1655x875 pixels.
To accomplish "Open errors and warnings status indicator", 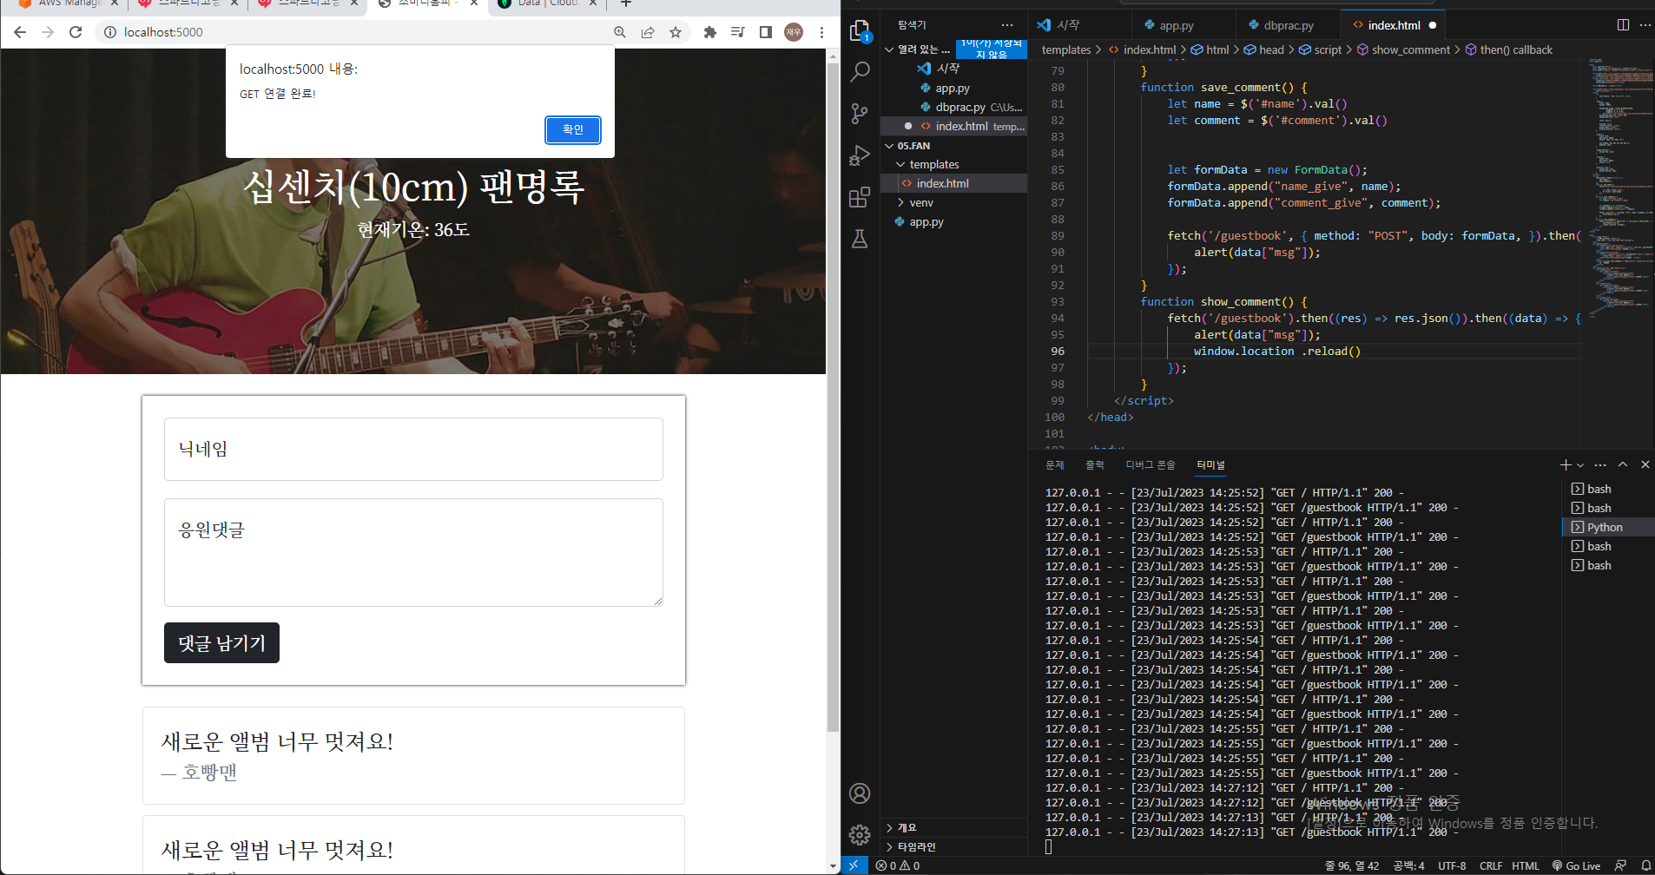I will [898, 865].
